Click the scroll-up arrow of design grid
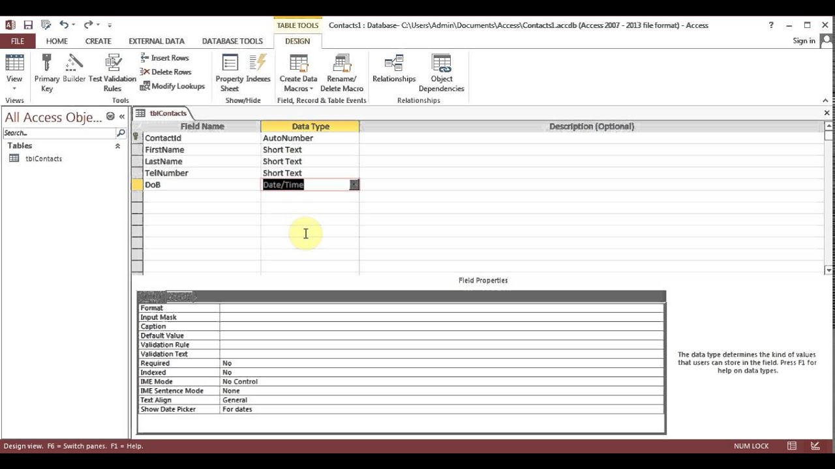The image size is (835, 469). click(829, 126)
